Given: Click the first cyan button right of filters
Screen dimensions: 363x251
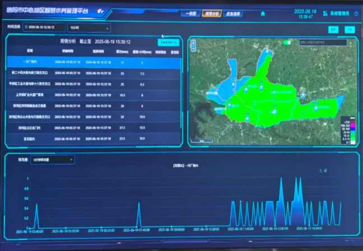Looking at the screenshot, I should 333,29.
